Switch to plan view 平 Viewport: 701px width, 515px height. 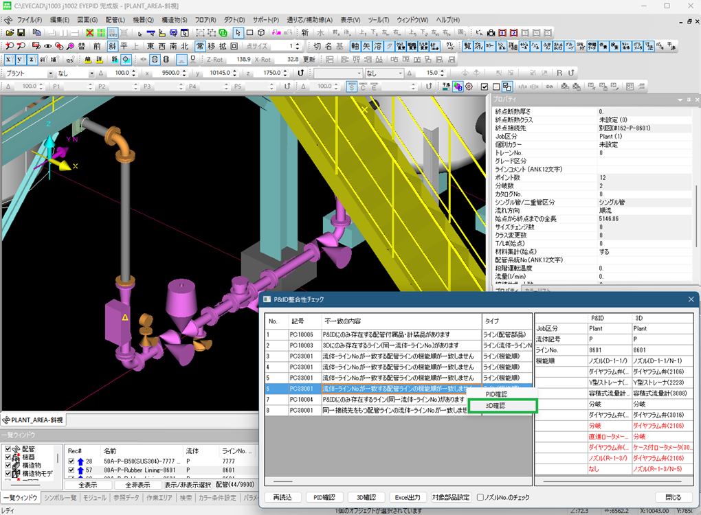(124, 46)
